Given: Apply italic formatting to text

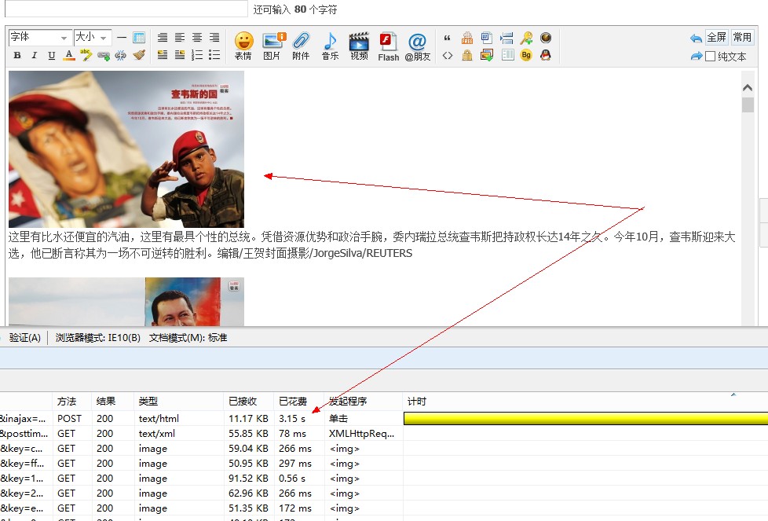Looking at the screenshot, I should click(35, 55).
